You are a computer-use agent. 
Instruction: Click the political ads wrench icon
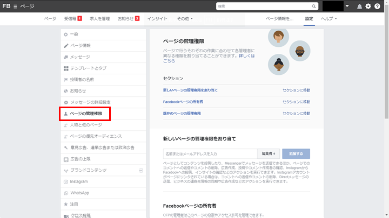[66, 148]
